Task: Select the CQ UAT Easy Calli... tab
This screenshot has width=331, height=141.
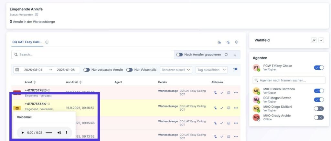Action: pyautogui.click(x=27, y=42)
